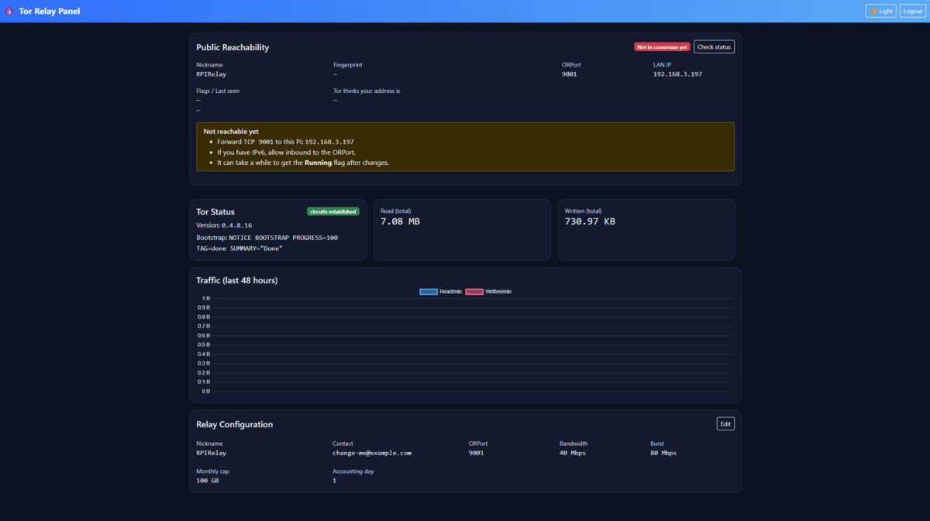Click the green 'circuits established' badge

332,211
